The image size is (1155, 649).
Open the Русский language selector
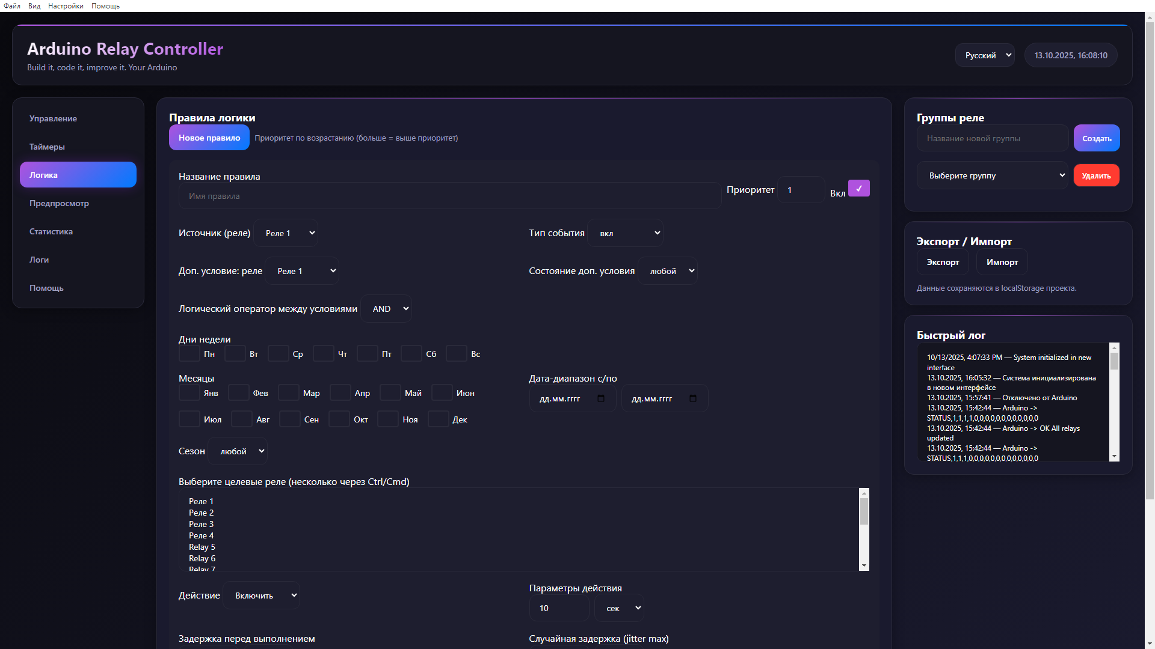coord(985,55)
